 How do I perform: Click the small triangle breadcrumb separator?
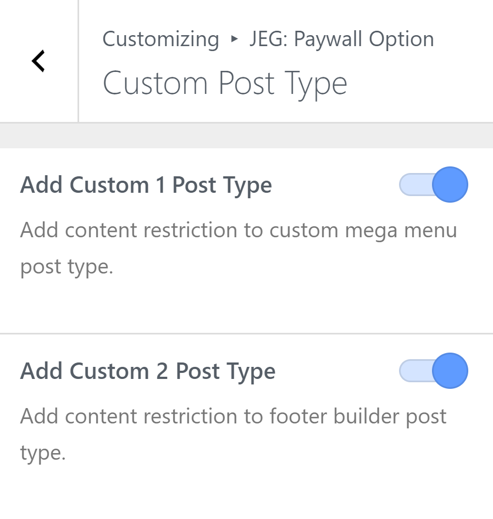(x=235, y=40)
